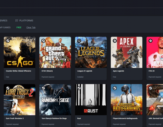Viewport: 163px width, 127px height.
Task: Click 'PlayerUnknown's Battlegrounds' title text
Action: click(125, 118)
